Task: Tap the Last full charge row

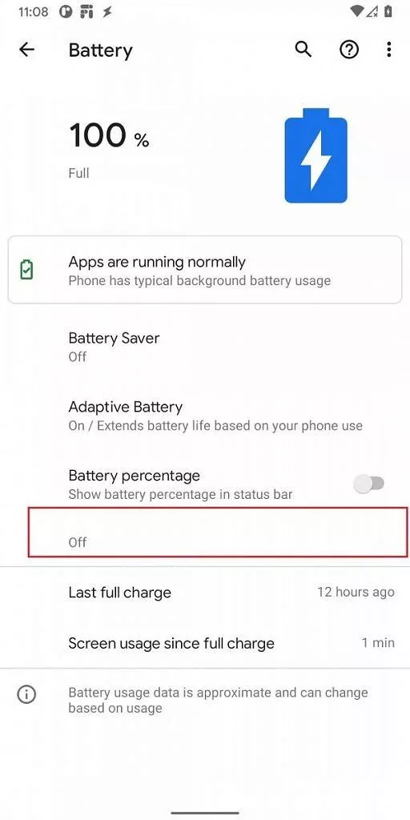Action: coord(205,593)
